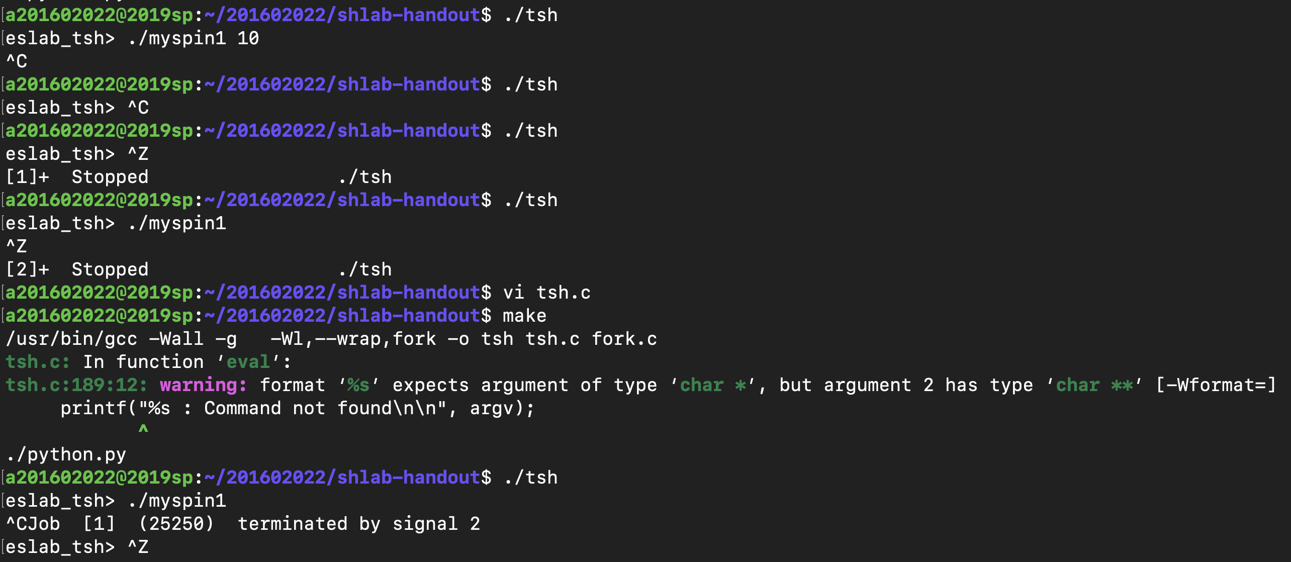The width and height of the screenshot is (1291, 562).
Task: Click the 'tsh.c:189:12:' warning location
Action: click(76, 385)
